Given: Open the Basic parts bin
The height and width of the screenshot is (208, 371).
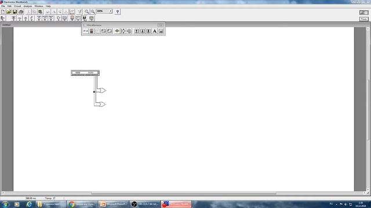Looking at the screenshot, I should (x=20, y=18).
